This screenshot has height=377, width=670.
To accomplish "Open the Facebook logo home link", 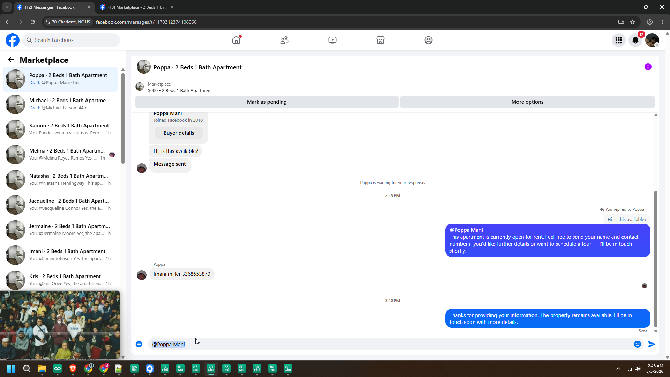I will click(x=13, y=40).
